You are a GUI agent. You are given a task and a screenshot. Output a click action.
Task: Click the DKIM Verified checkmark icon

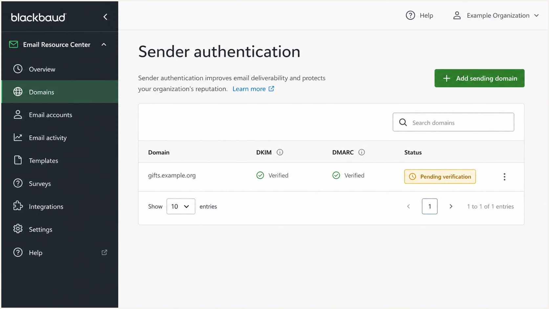click(x=260, y=175)
